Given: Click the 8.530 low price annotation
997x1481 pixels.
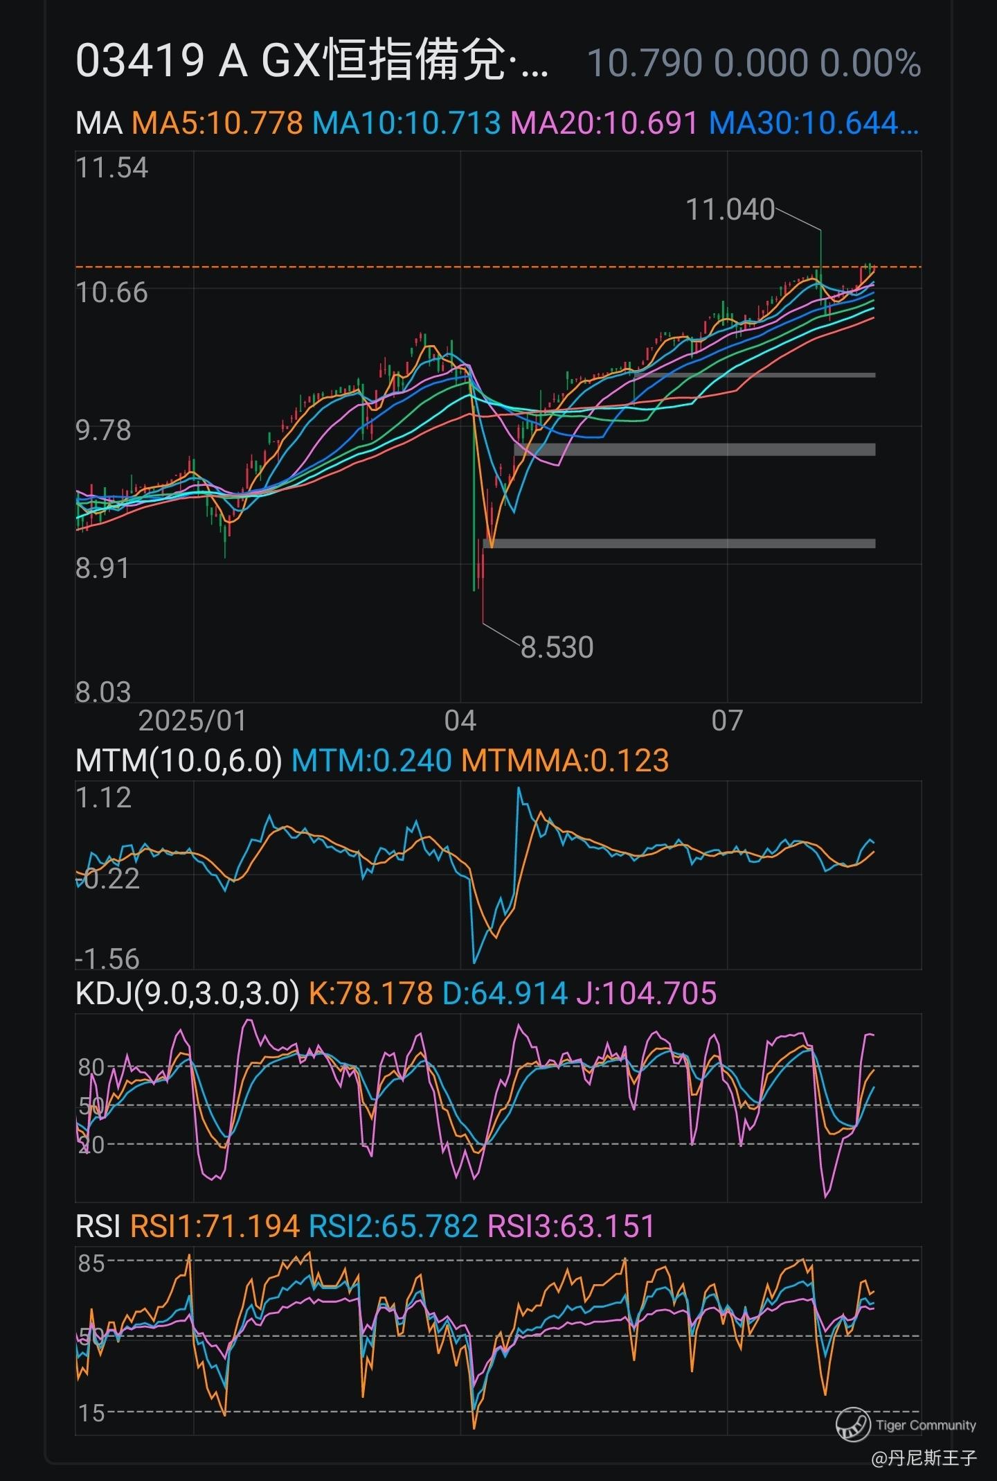Looking at the screenshot, I should coord(557,648).
